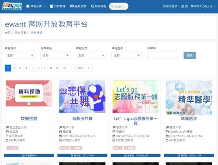Open the 课程状态 dropdown
This screenshot has height=165, width=218.
(x=20, y=55)
